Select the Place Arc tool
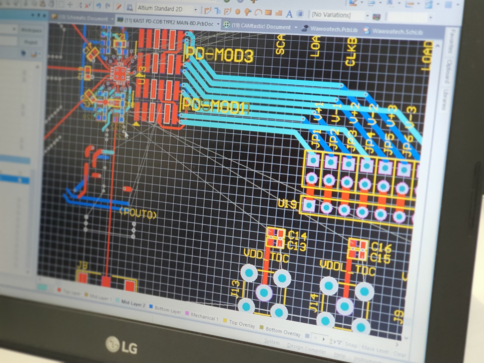 click(258, 13)
